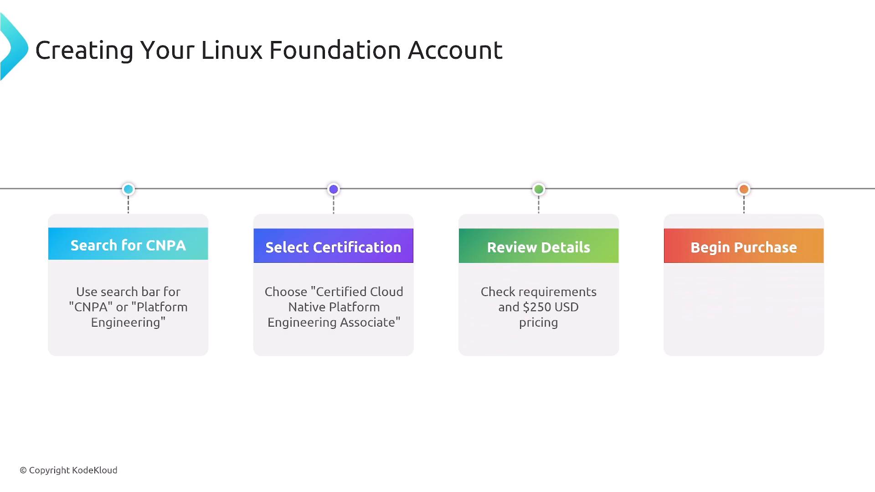
Task: Select the 'Review Details' header
Action: (x=539, y=246)
